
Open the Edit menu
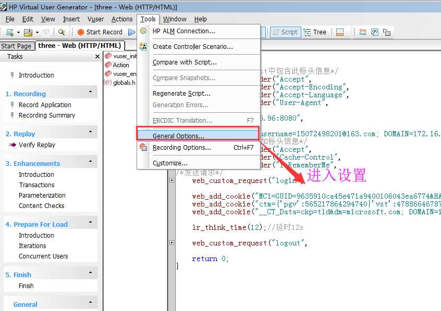(x=28, y=19)
